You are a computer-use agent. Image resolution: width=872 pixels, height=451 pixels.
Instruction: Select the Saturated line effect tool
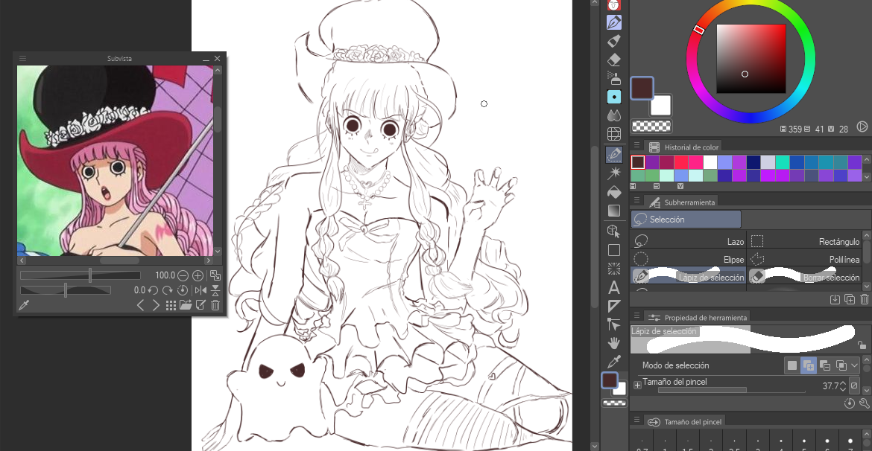point(614,269)
